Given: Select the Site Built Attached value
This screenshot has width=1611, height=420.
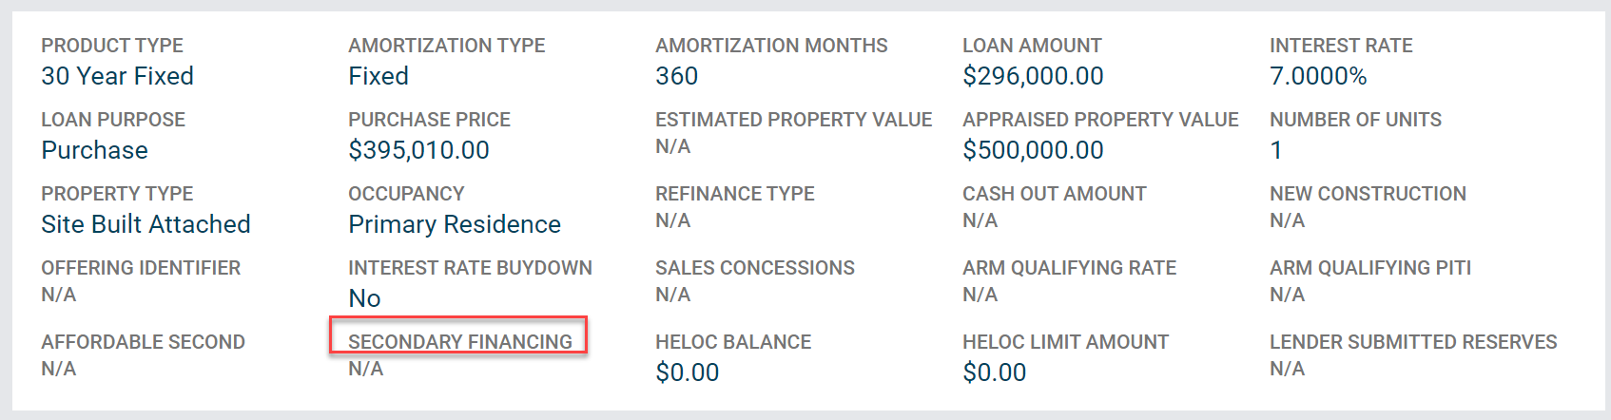Looking at the screenshot, I should 146,224.
